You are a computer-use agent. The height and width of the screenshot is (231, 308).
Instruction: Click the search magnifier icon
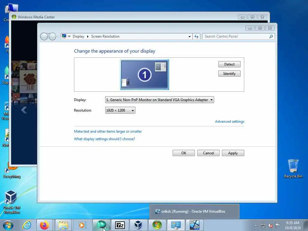pos(271,36)
